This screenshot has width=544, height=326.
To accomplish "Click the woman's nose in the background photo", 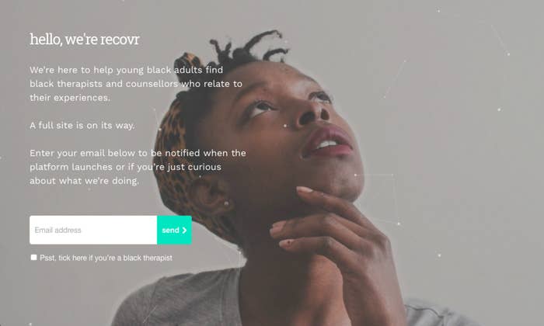I will [x=311, y=113].
